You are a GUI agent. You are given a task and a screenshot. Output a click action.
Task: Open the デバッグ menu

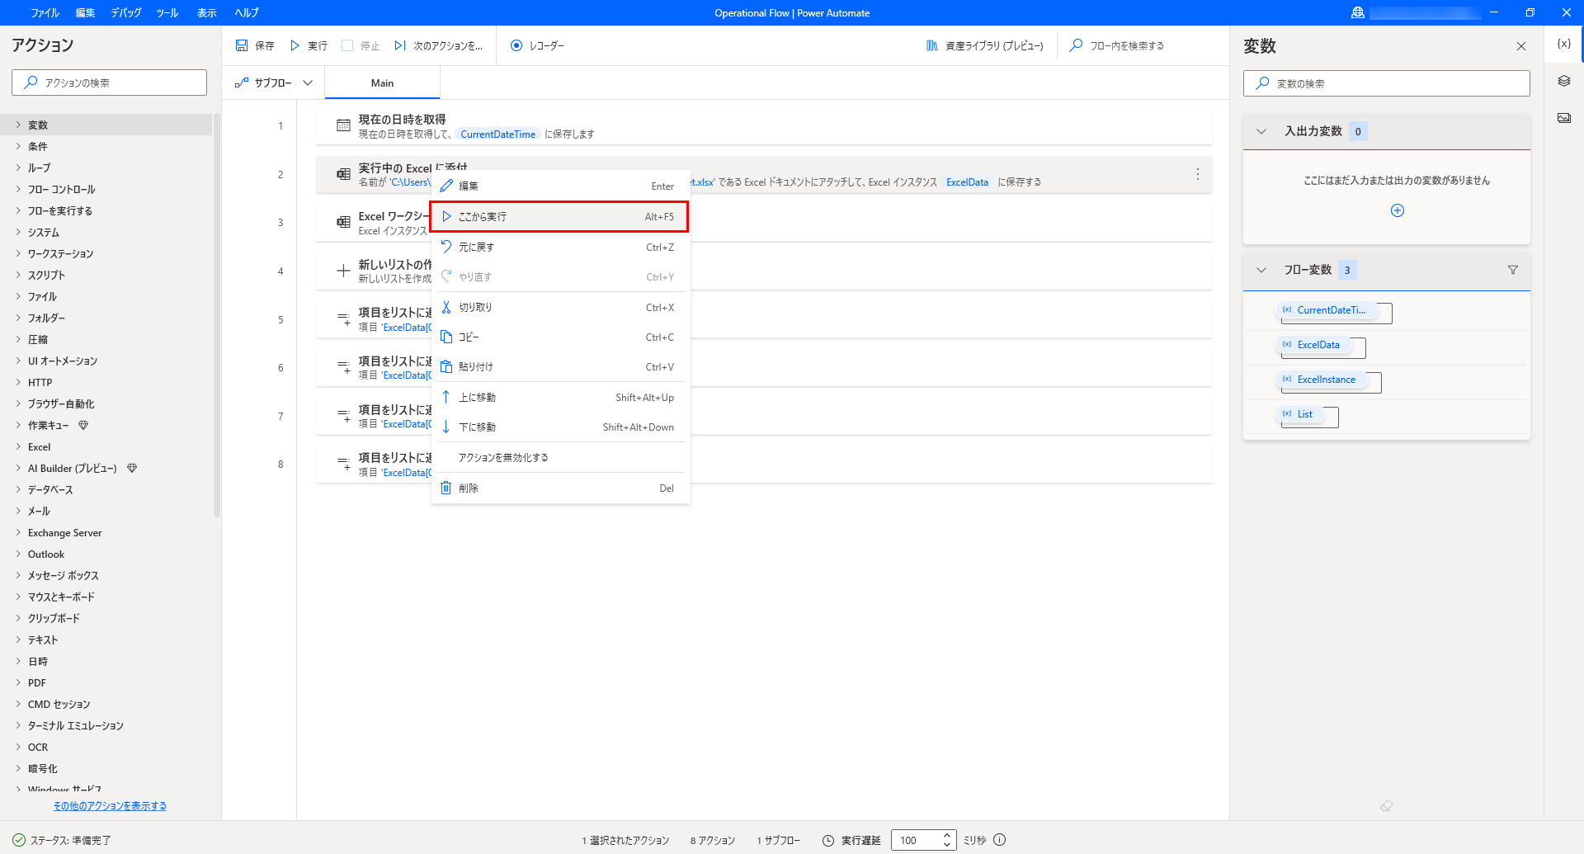126,12
